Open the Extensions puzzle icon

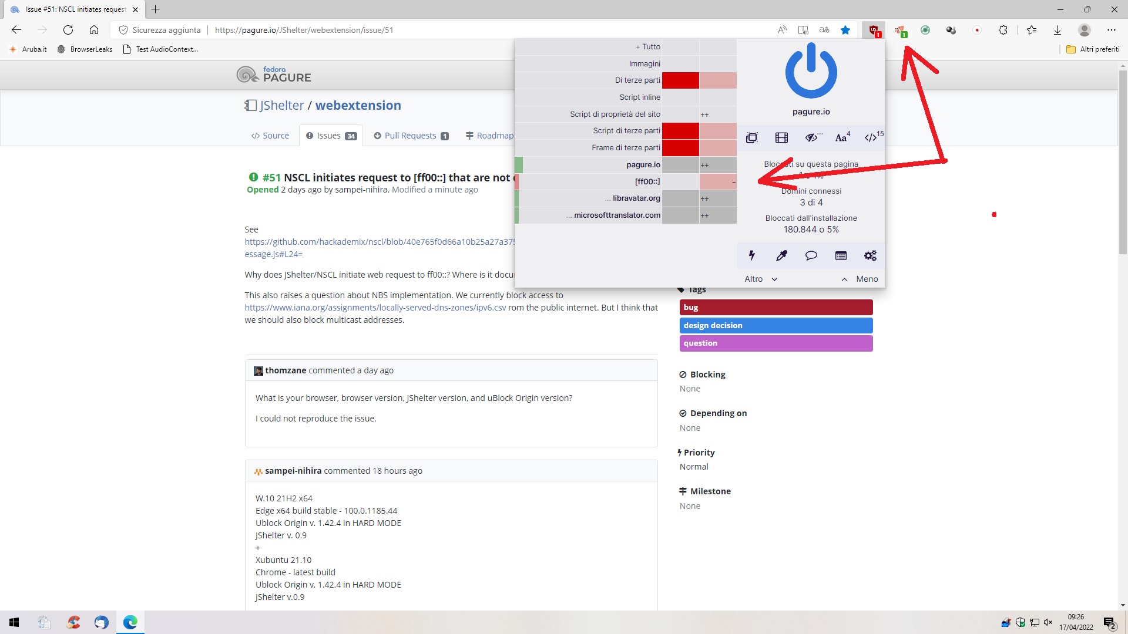coord(1003,30)
